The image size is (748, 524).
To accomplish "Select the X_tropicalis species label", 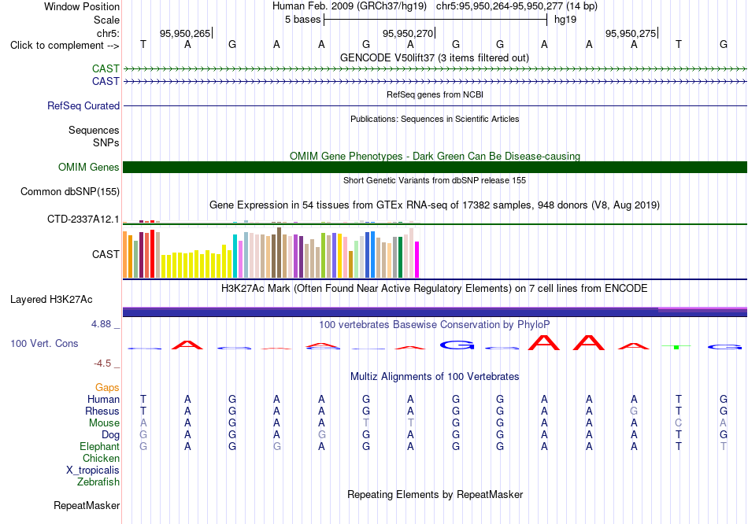I will pyautogui.click(x=93, y=470).
